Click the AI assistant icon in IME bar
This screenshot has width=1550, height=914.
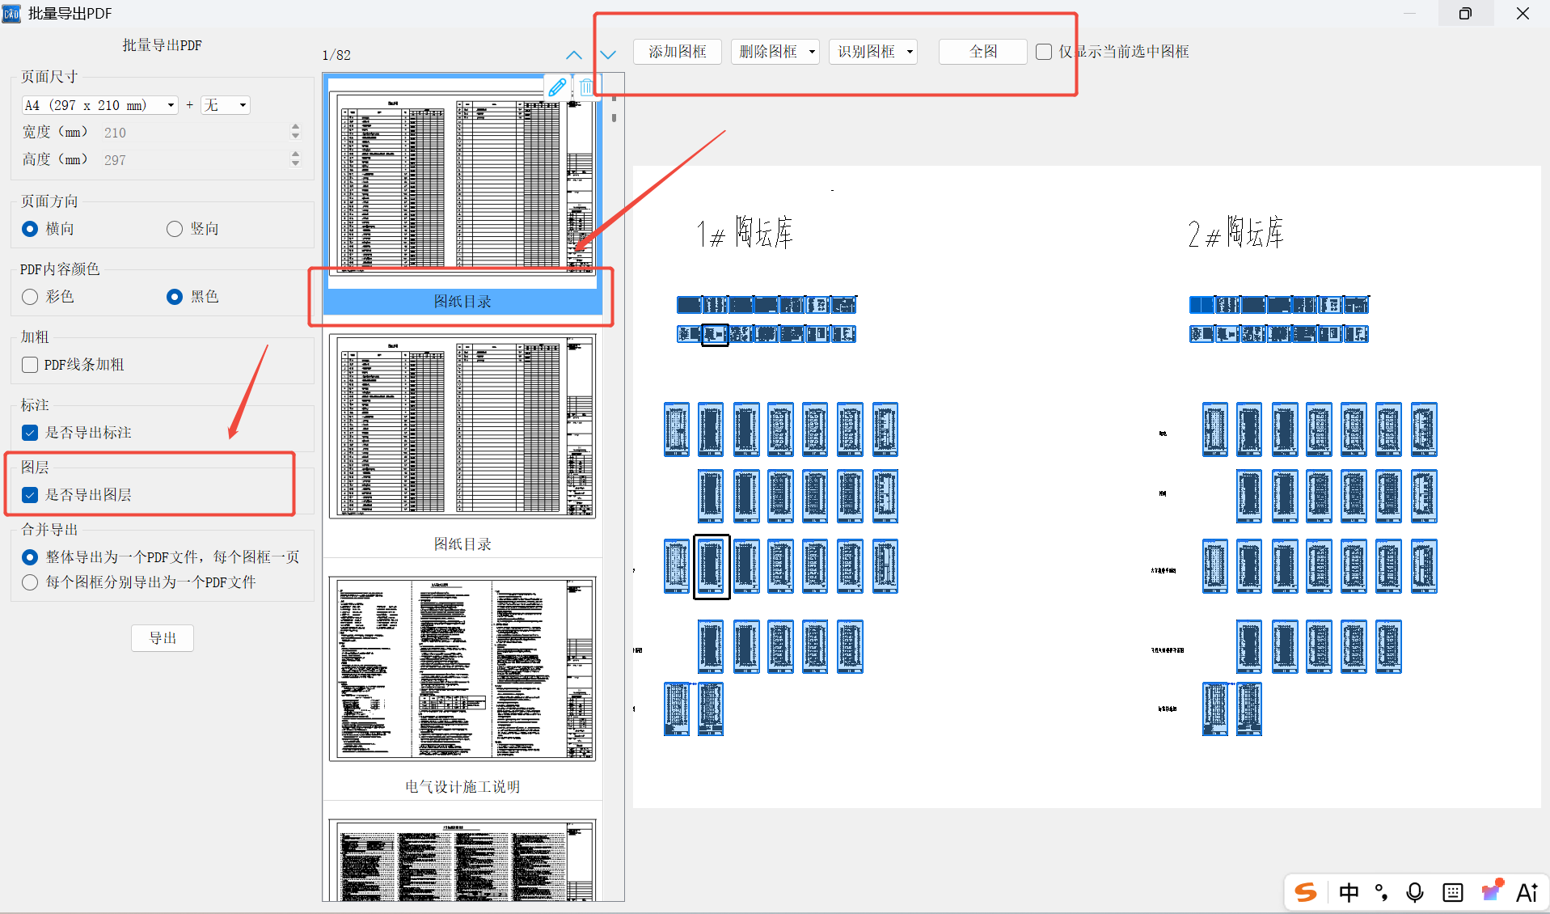[x=1527, y=892]
